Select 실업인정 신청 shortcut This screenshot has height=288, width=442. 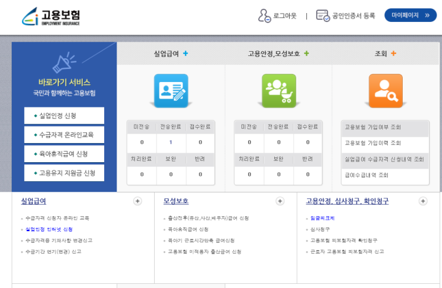coord(64,116)
